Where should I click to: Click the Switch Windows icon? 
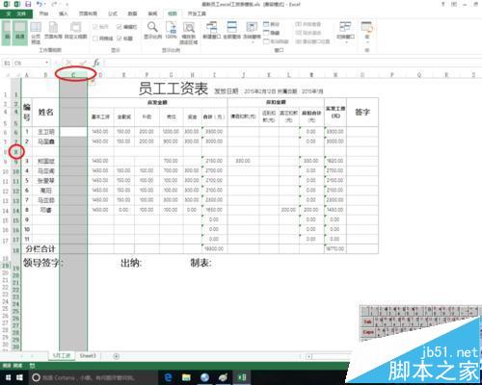click(345, 27)
